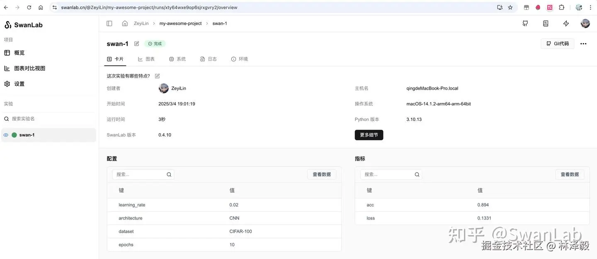
Task: Click browser back arrow
Action: pos(6,7)
